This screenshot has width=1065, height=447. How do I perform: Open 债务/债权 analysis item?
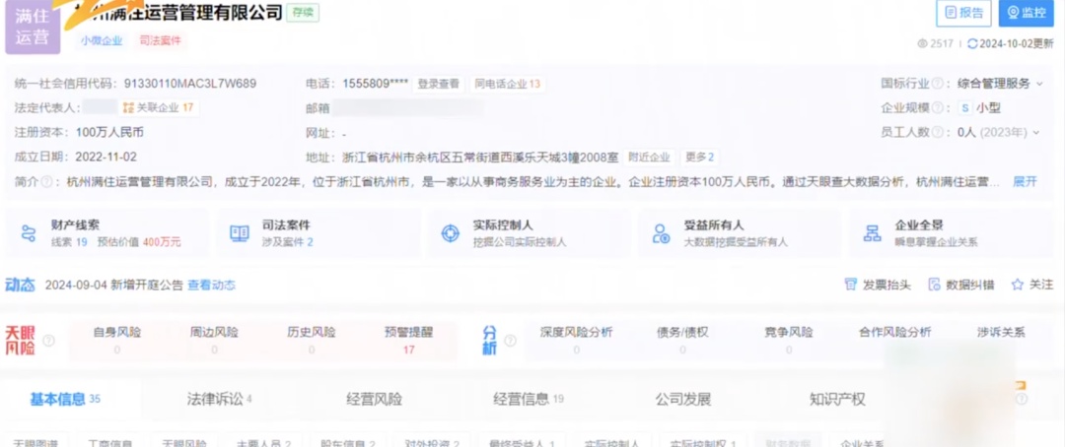682,341
